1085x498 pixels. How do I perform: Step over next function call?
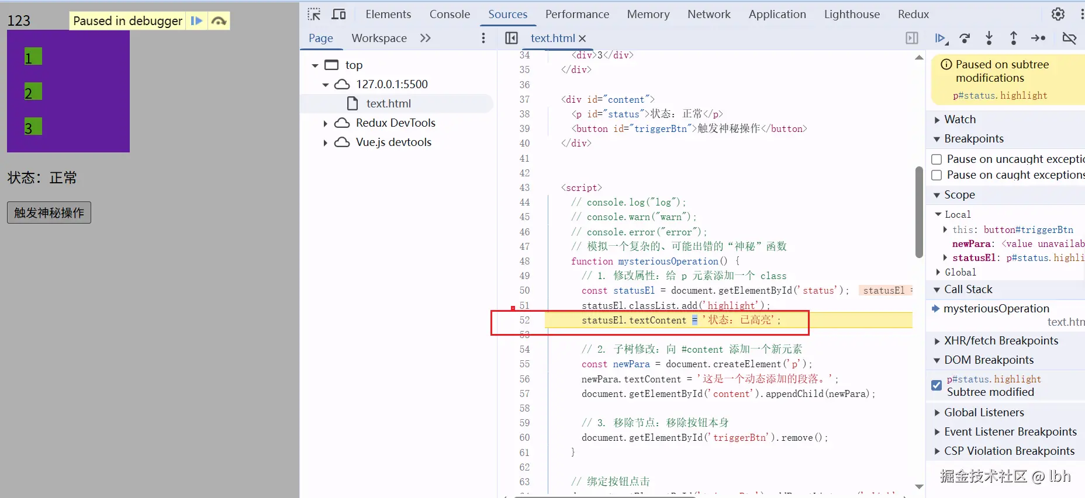tap(965, 38)
